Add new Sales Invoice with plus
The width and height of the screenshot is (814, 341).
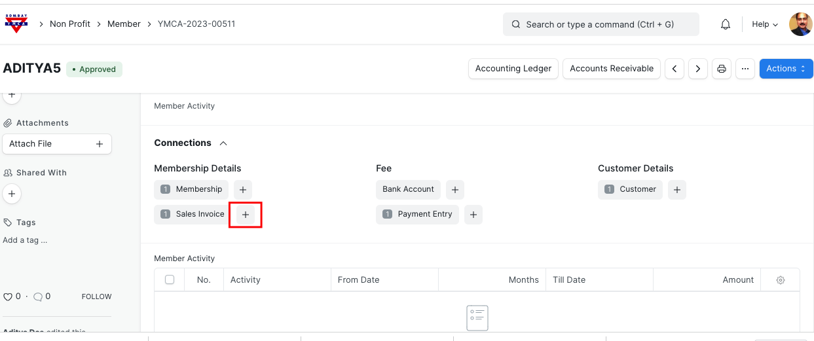246,215
